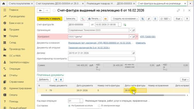Screen dimensions: 194x109
Task: Add document to favorites with star icon
Action: [x=54, y=11]
